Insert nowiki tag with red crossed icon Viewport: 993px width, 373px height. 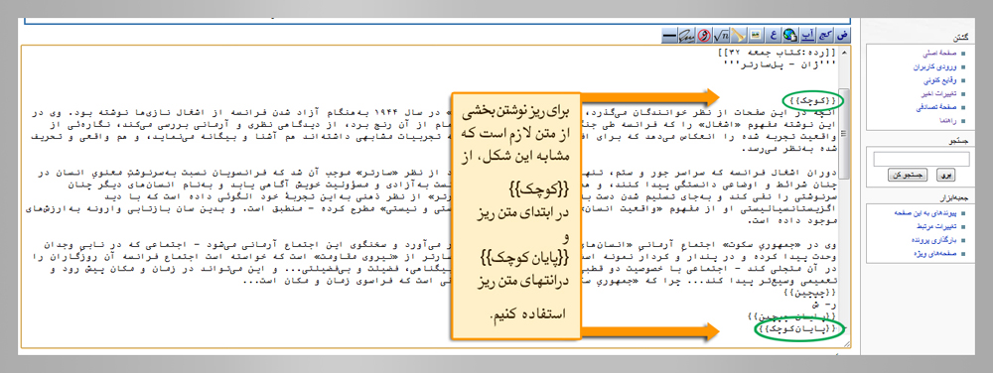click(x=704, y=35)
